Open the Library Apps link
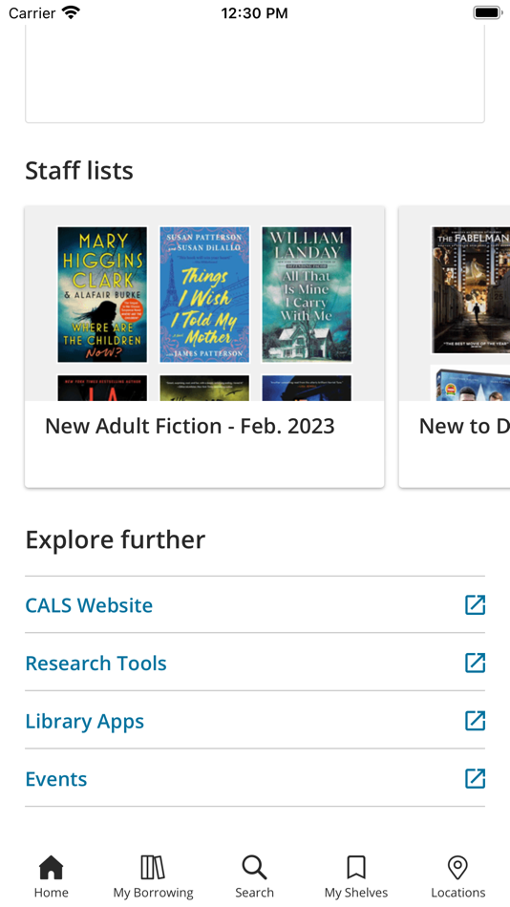 coord(84,722)
